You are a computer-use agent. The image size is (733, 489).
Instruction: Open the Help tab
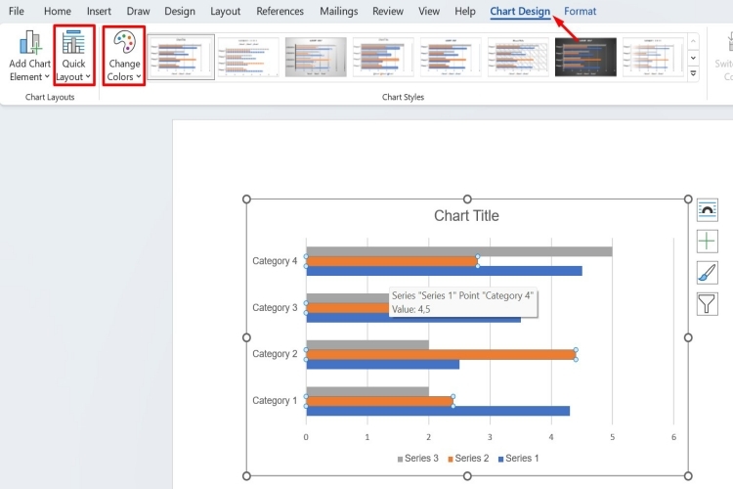(464, 11)
